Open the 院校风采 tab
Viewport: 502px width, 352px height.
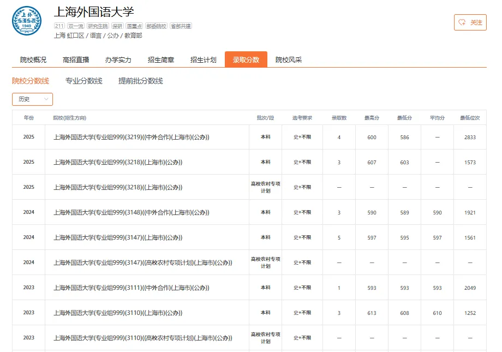click(289, 60)
